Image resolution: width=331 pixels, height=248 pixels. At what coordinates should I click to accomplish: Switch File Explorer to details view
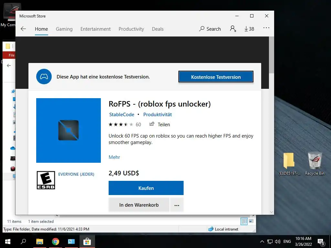(x=244, y=221)
